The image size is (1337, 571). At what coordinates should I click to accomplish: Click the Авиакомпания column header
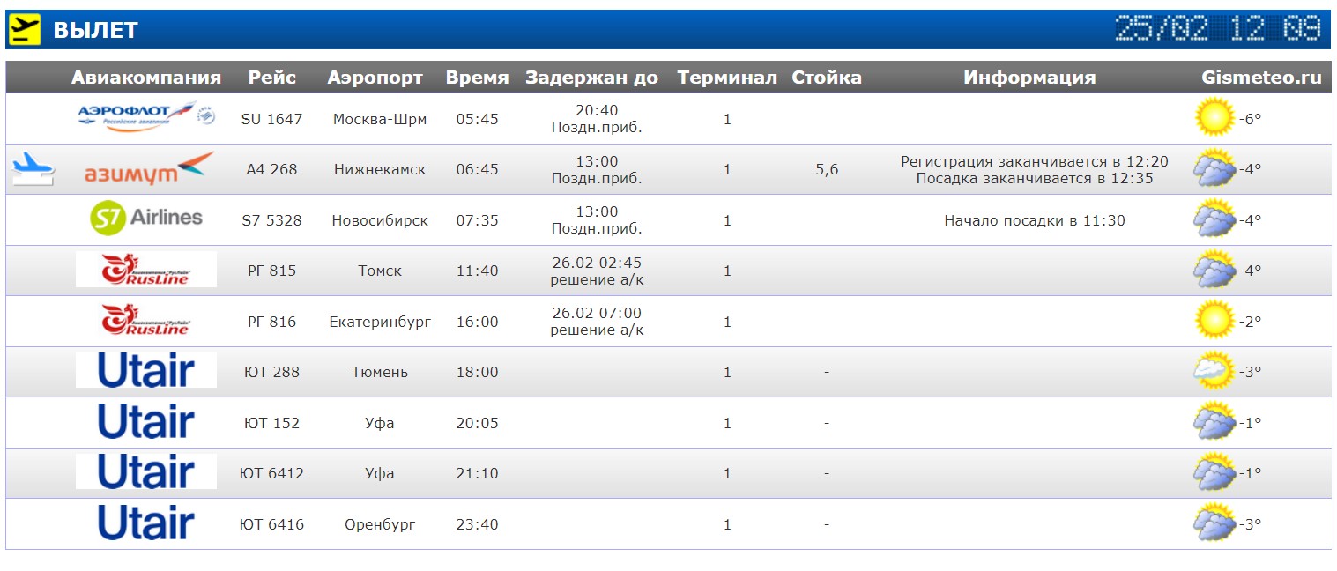pyautogui.click(x=146, y=78)
